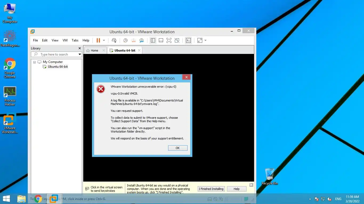Open the power options dropdown beside Pause

(104, 40)
